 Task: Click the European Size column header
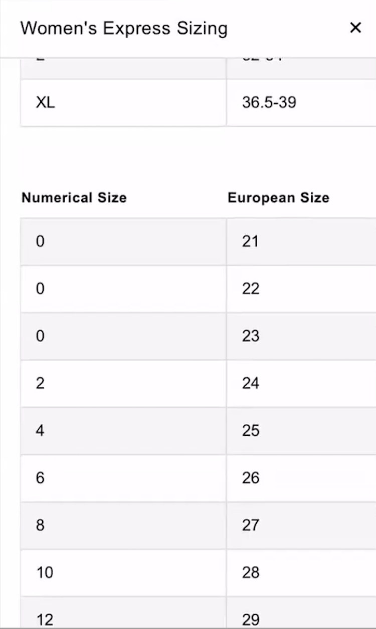point(278,198)
